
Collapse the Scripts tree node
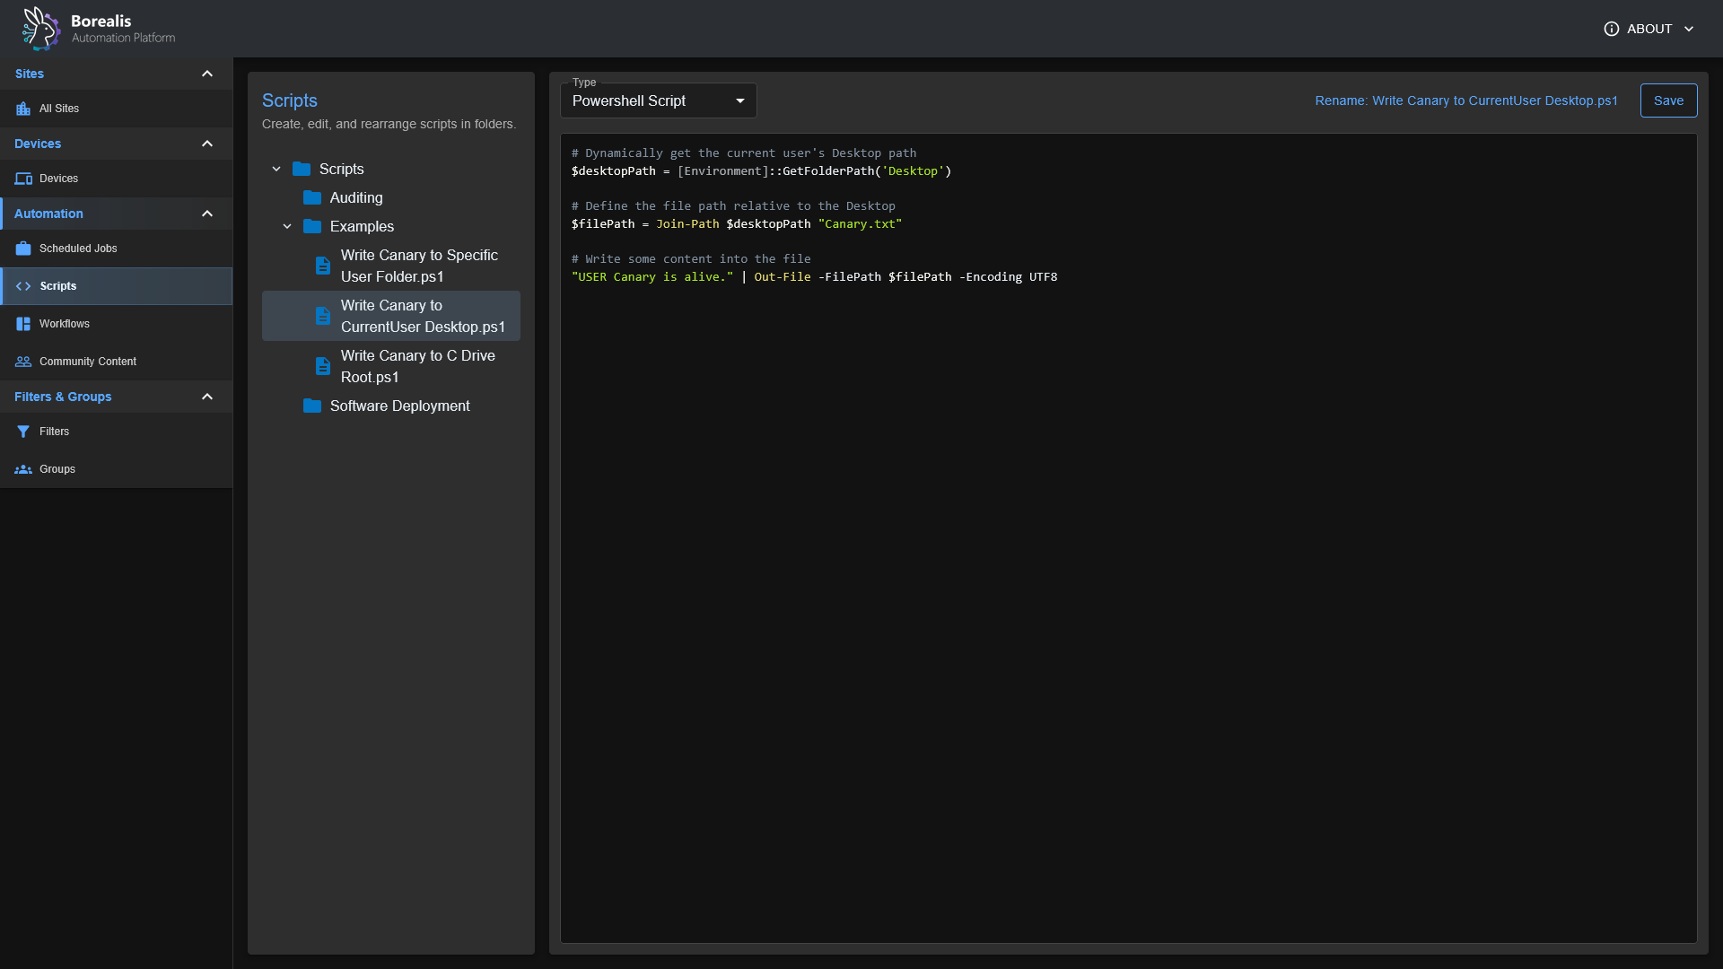pyautogui.click(x=277, y=169)
